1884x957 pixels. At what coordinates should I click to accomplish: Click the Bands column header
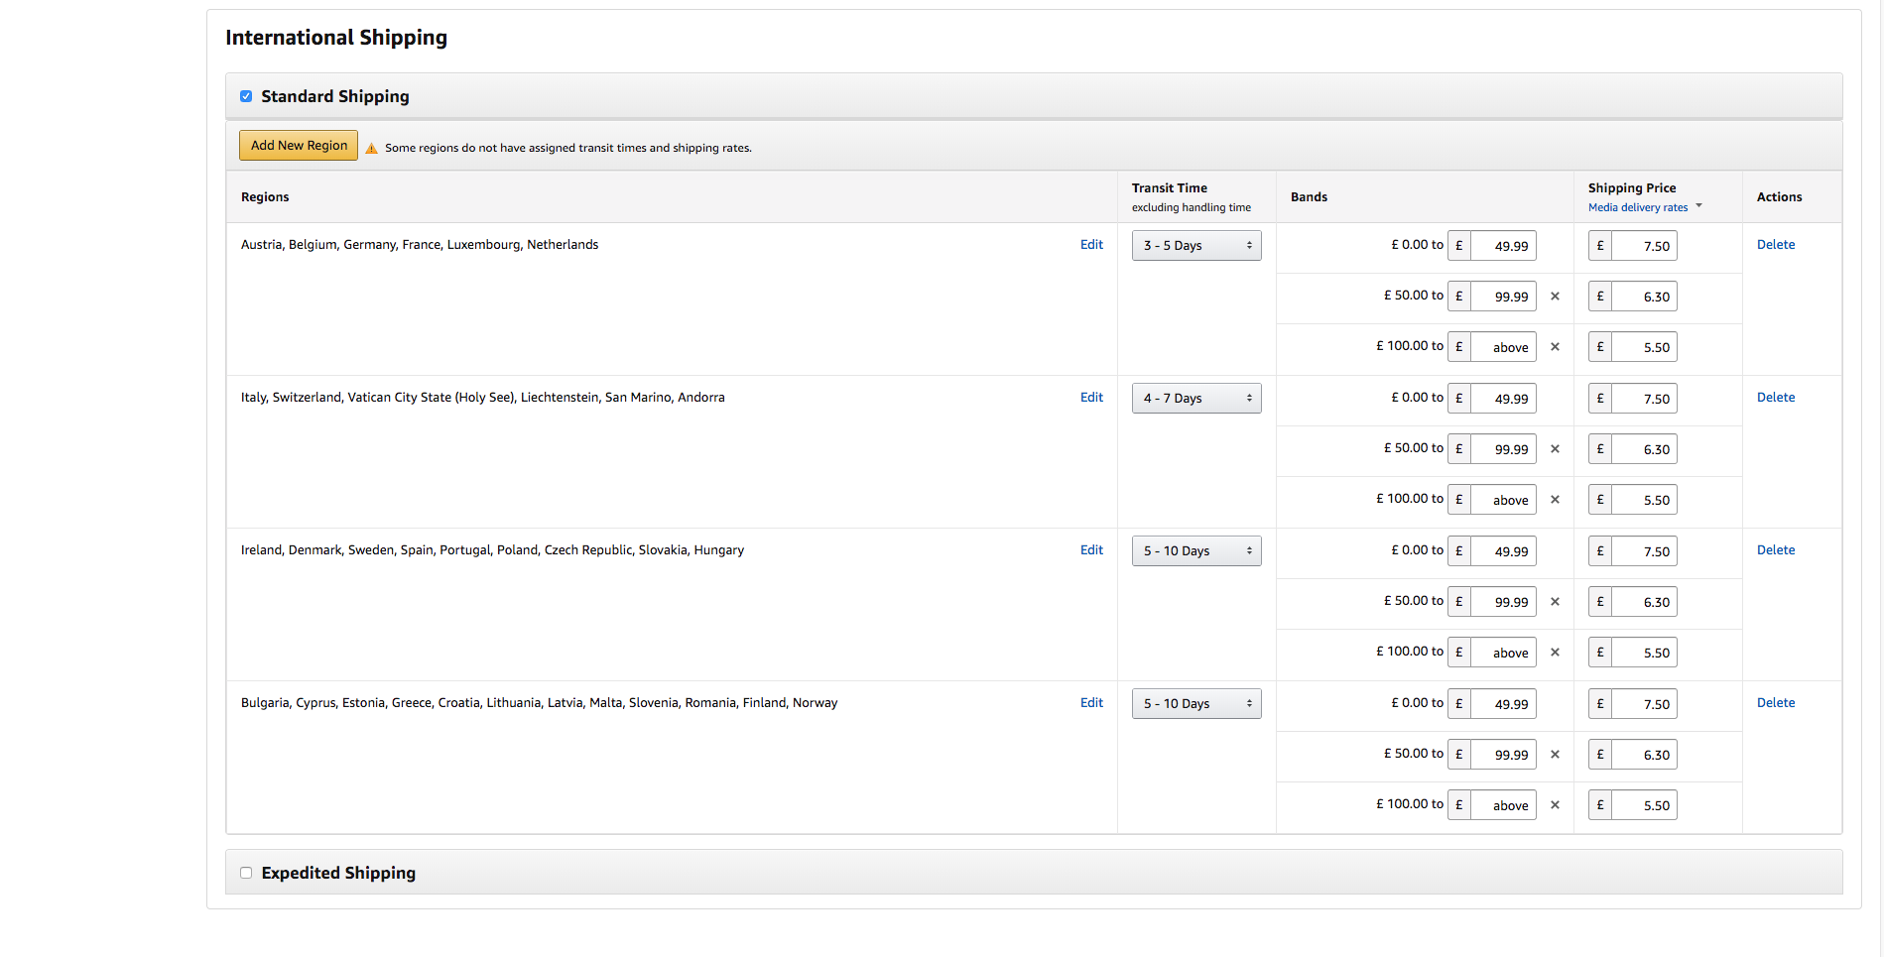[1309, 196]
